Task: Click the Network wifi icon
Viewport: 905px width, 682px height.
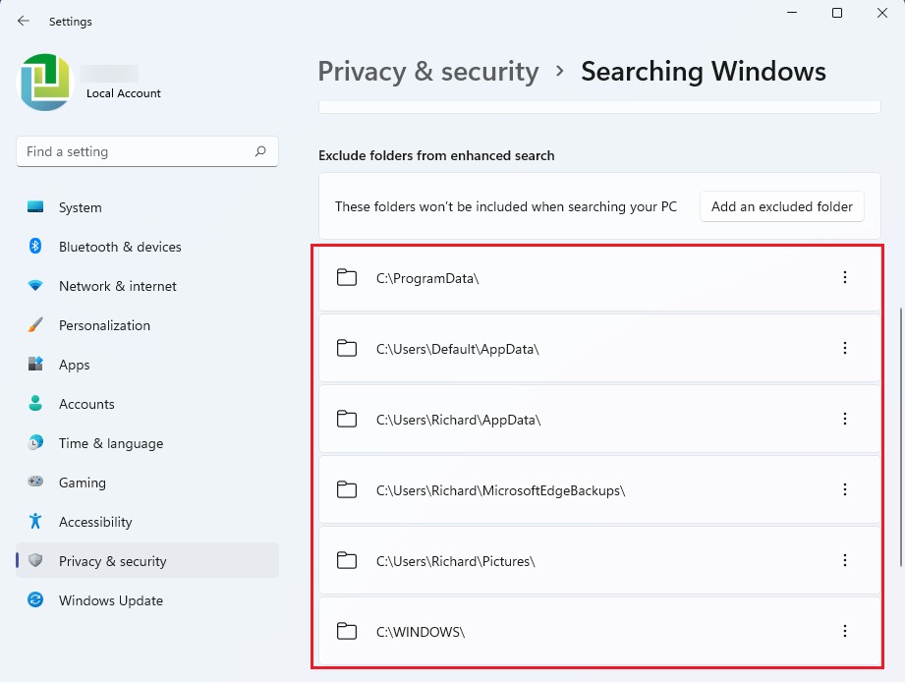Action: pos(35,286)
